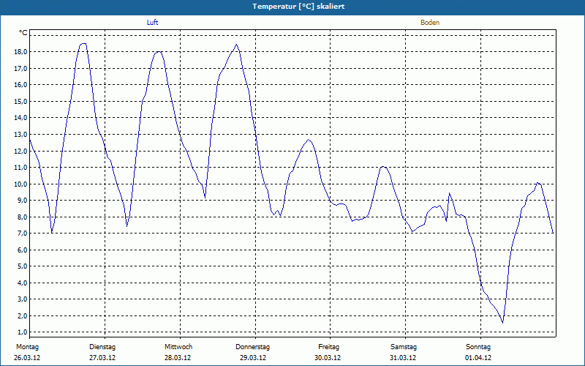Click the '12,0' y-axis value
The image size is (585, 366).
tap(21, 151)
